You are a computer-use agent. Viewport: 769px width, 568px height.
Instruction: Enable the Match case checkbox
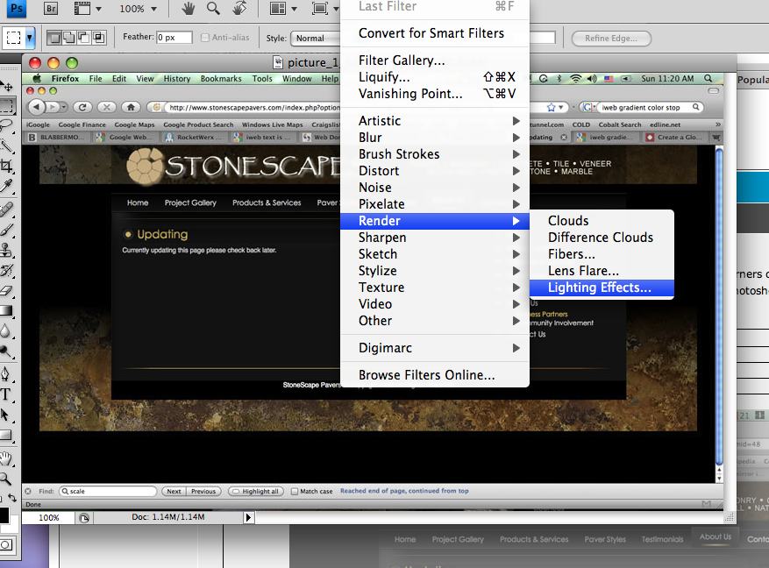tap(295, 492)
